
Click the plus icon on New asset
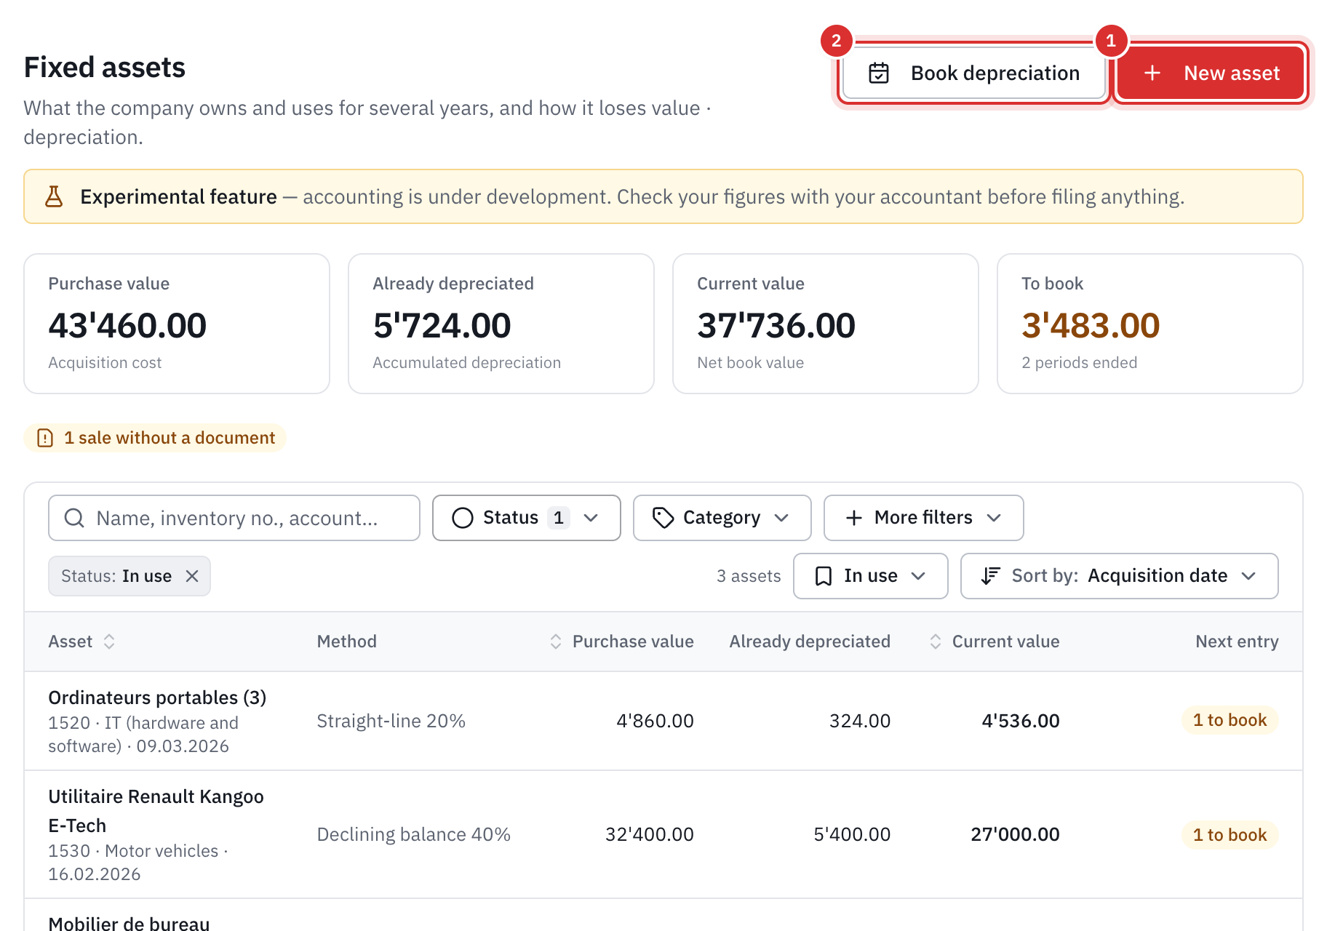tap(1152, 73)
